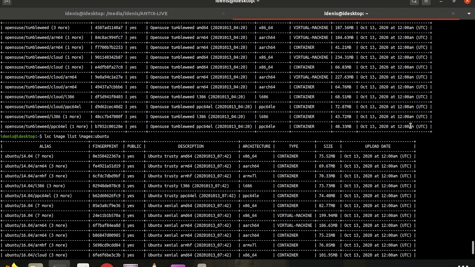Click the fingerprint 0e350422367a
This screenshot has height=267, width=475.
tap(107, 156)
